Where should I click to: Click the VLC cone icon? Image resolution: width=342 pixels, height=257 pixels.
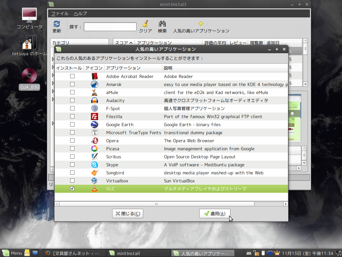(95, 189)
